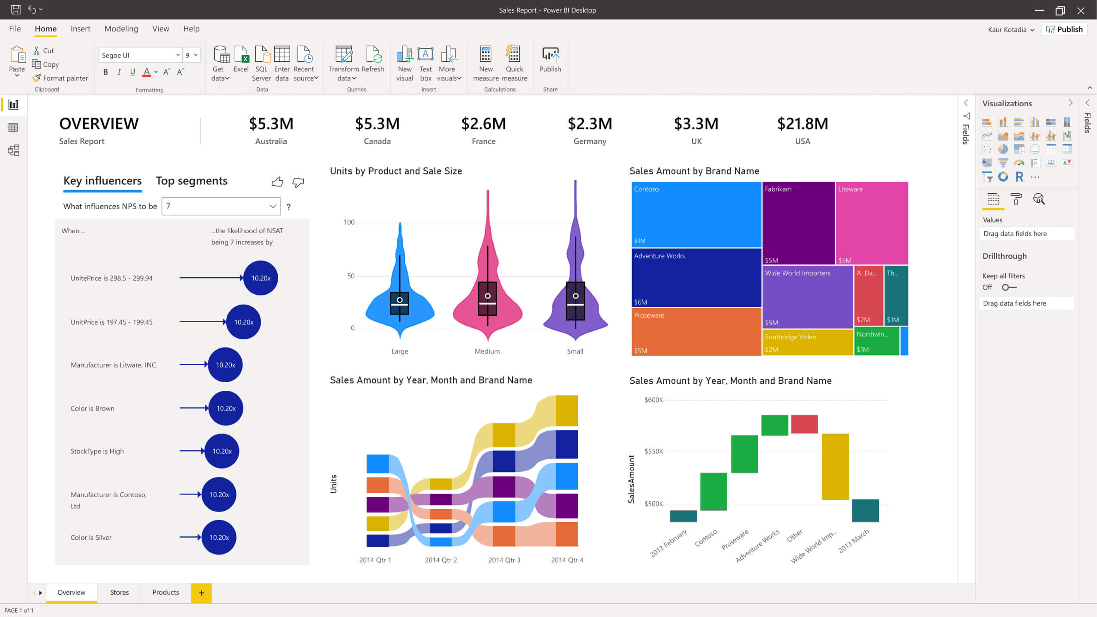Click the Add new page plus button

(201, 592)
